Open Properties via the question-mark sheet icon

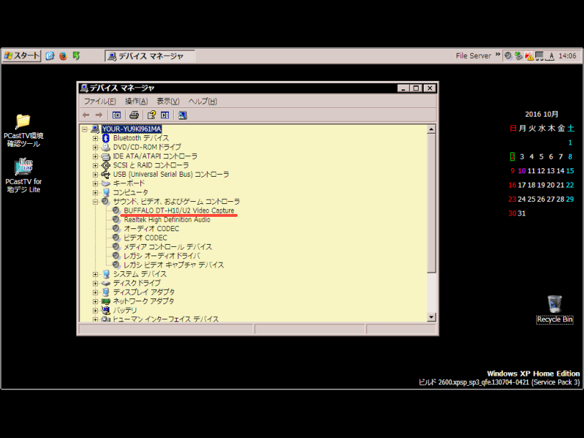(x=152, y=115)
